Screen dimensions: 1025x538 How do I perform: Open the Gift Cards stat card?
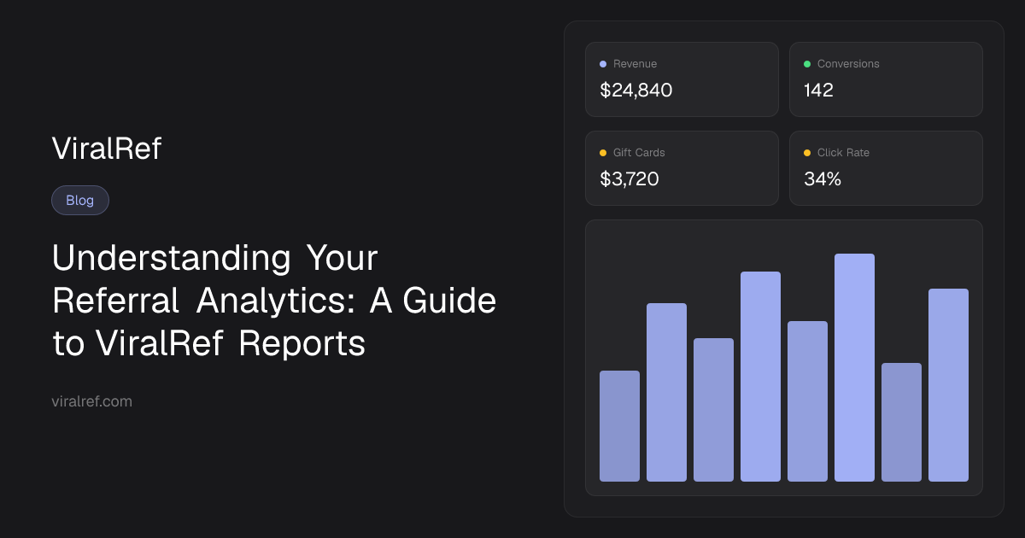pyautogui.click(x=682, y=168)
